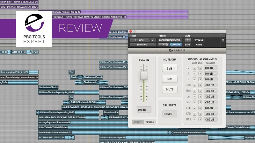Click LFE calibrate 6.0 dB field

pos(210,108)
